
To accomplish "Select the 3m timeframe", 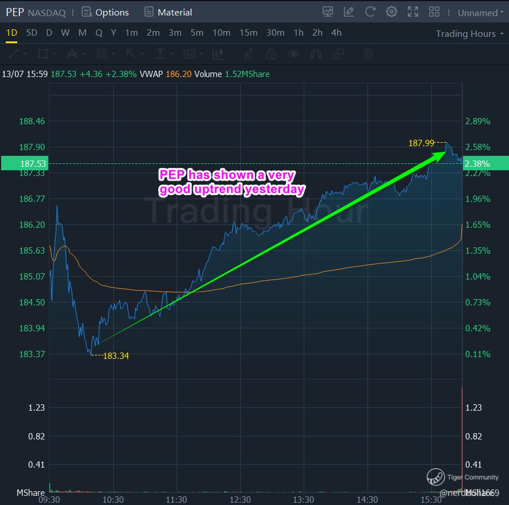I will click(x=175, y=33).
